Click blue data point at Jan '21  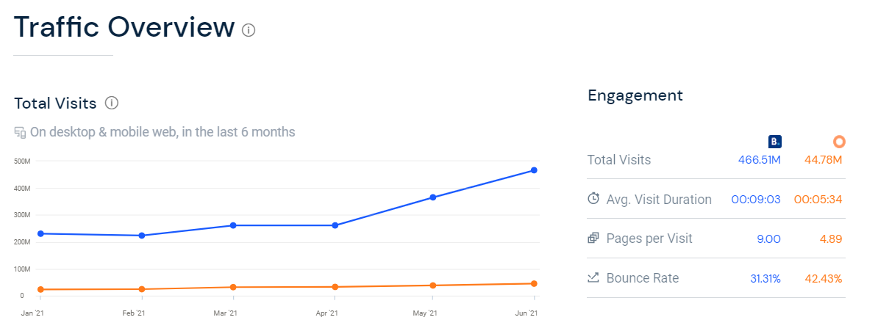pos(40,233)
